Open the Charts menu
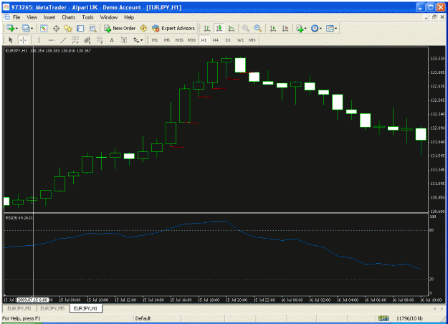This screenshot has width=448, height=324. point(69,17)
